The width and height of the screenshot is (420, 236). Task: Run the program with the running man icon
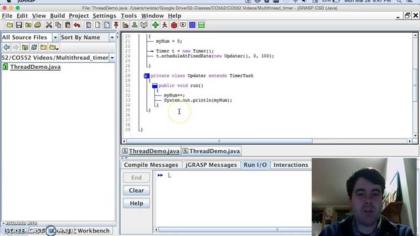(165, 25)
